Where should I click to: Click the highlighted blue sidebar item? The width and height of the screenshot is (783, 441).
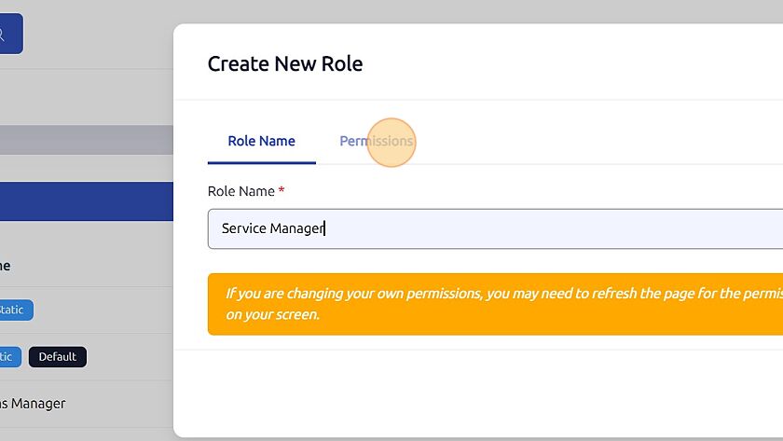(x=87, y=201)
